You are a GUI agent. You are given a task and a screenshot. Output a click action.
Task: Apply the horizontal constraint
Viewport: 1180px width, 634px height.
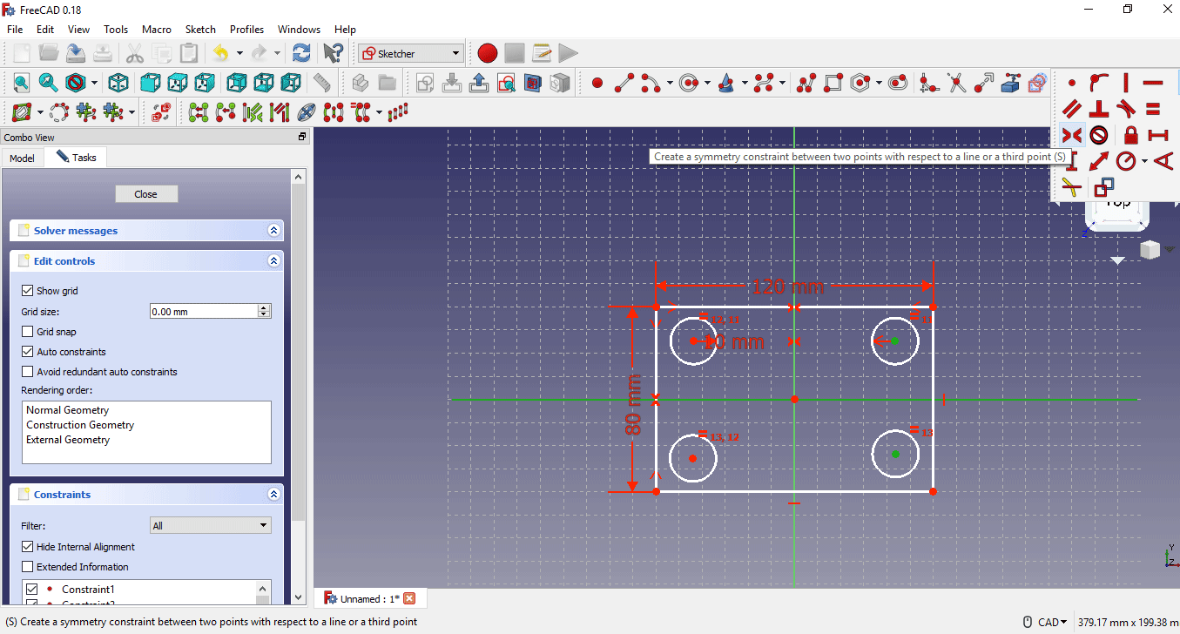point(1153,84)
